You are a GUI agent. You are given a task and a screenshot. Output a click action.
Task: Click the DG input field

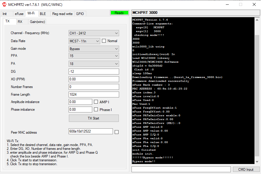(94, 72)
